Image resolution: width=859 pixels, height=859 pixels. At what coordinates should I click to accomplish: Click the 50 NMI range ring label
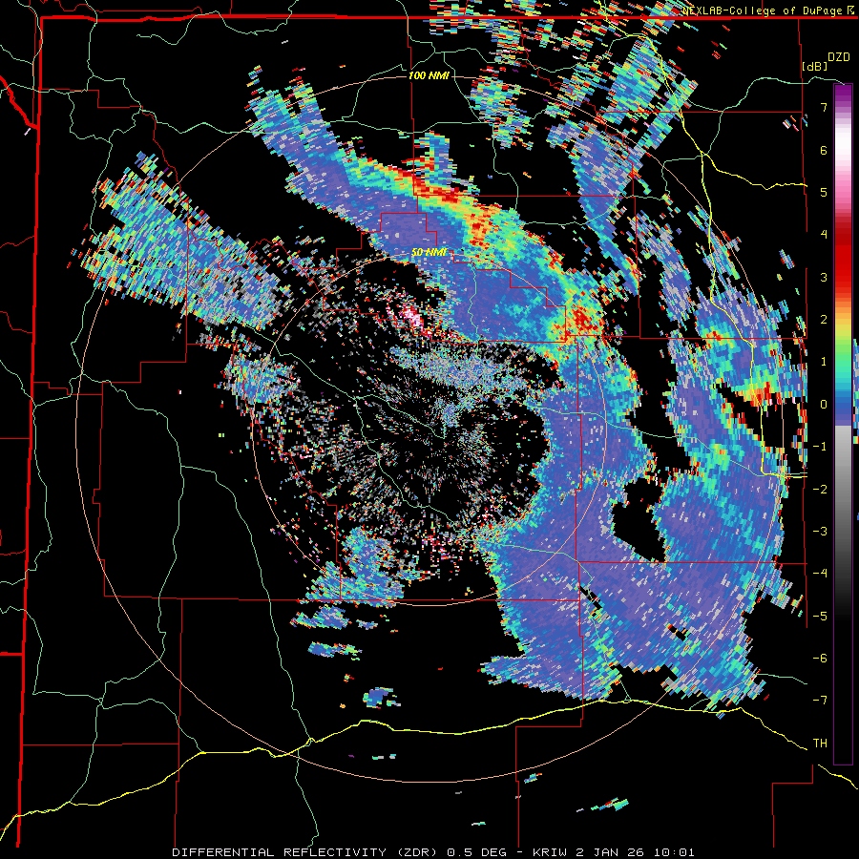(429, 253)
